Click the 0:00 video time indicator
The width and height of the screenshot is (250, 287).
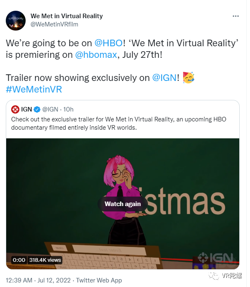point(19,260)
